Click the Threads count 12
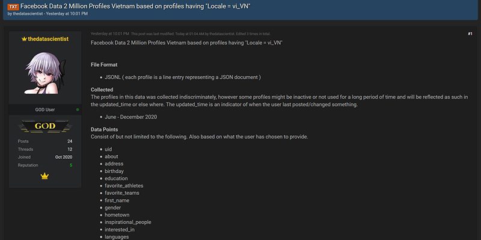Image resolution: width=481 pixels, height=240 pixels. 70,149
